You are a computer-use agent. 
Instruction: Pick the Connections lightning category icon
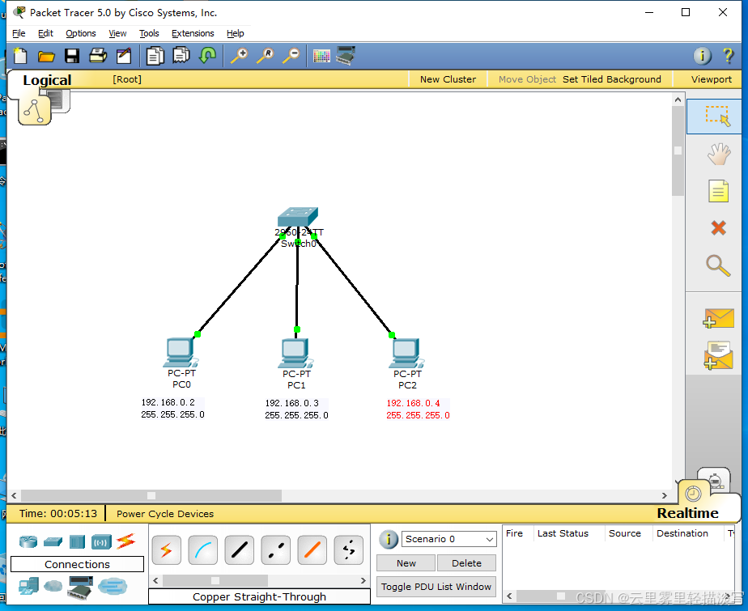[x=126, y=541]
